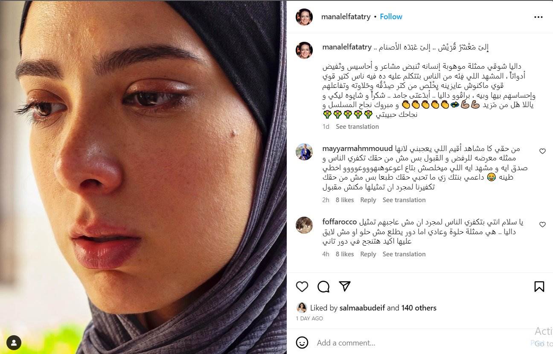Open the three-dot more options menu
Screen dimensions: 553x354
[x=538, y=17]
